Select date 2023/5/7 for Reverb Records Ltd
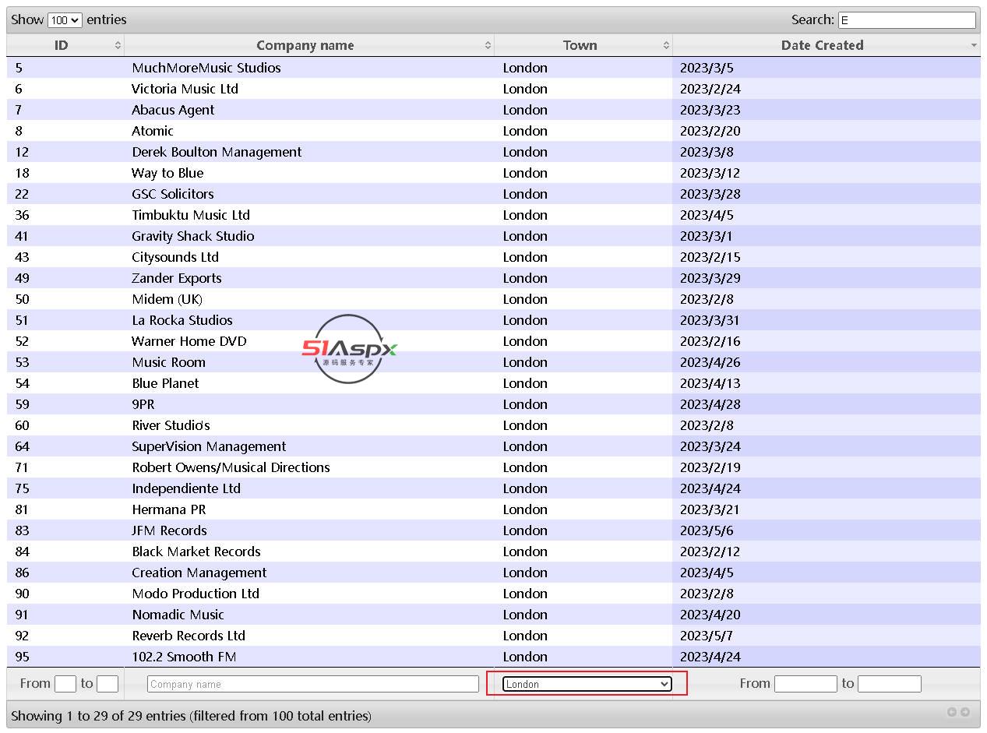987x733 pixels. point(707,636)
